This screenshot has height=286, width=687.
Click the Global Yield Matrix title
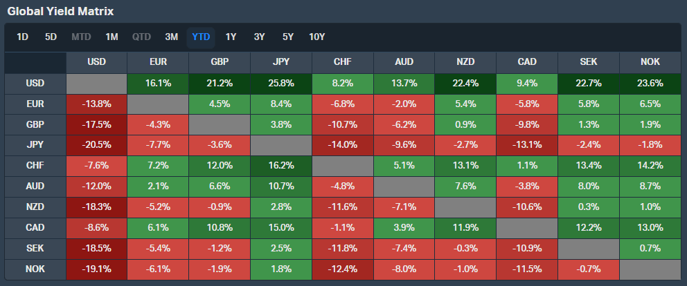(x=60, y=12)
